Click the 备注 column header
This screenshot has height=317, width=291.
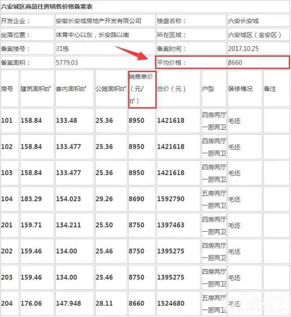pyautogui.click(x=270, y=89)
